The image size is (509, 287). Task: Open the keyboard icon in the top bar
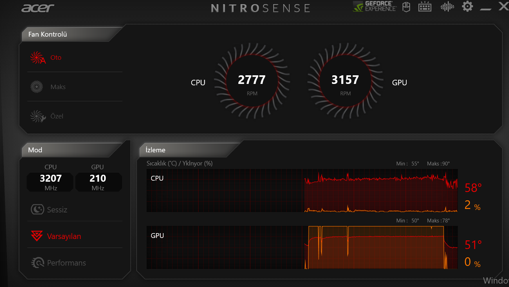(425, 7)
